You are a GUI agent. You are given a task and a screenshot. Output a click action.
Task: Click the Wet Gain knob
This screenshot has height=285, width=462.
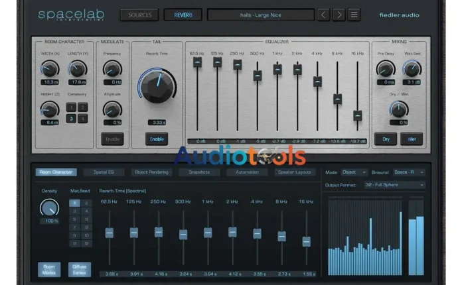(x=412, y=69)
